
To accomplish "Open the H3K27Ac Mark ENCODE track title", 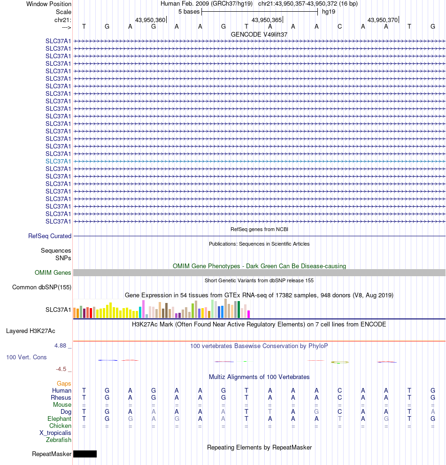I will pos(259,324).
